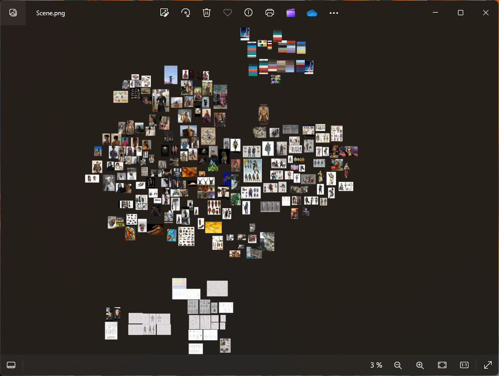
Task: Click the Edit image icon
Action: pyautogui.click(x=165, y=13)
